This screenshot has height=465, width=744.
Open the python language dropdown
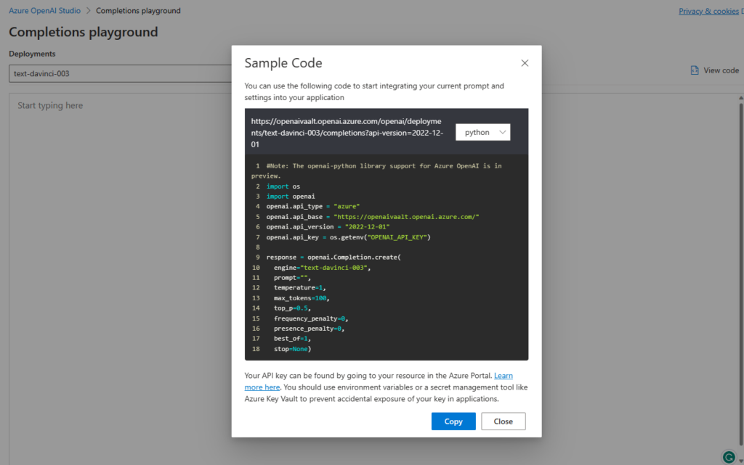point(483,132)
